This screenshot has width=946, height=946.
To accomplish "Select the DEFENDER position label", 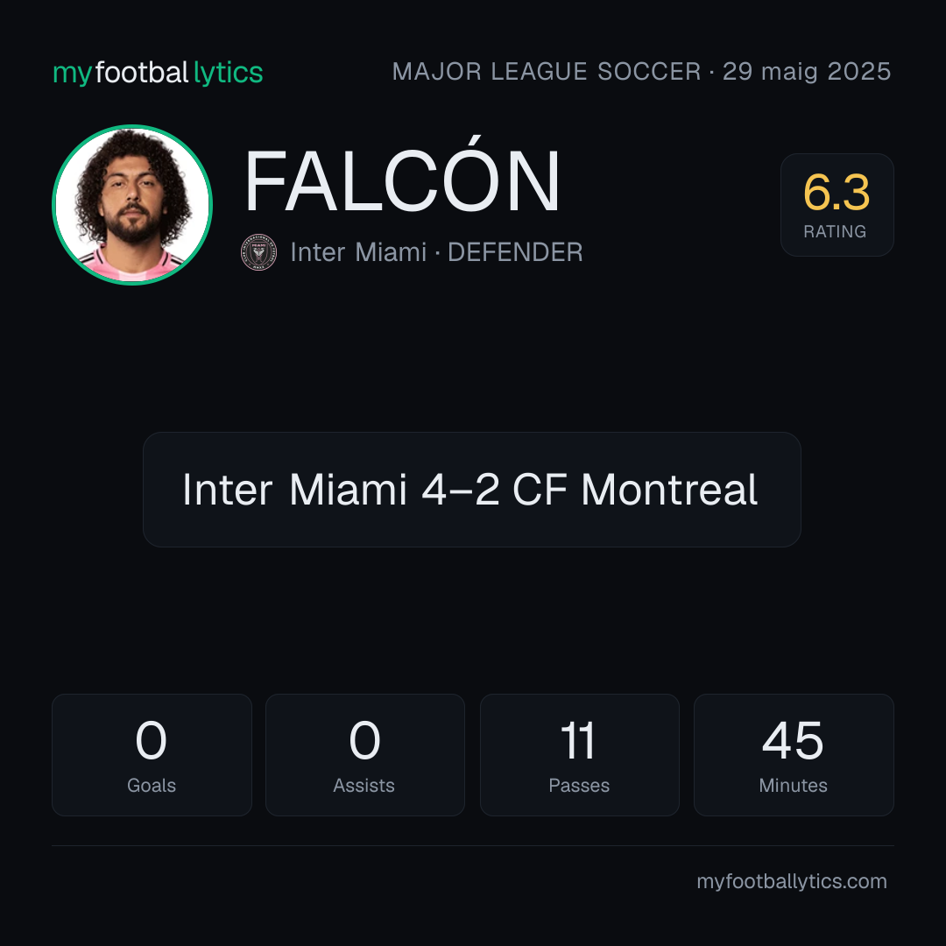I will point(515,252).
